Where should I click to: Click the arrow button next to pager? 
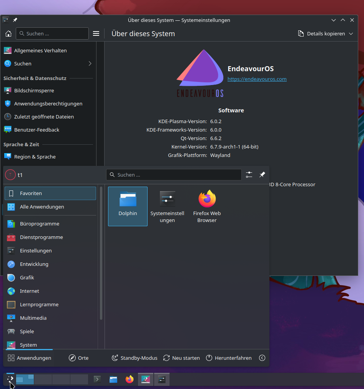97,379
